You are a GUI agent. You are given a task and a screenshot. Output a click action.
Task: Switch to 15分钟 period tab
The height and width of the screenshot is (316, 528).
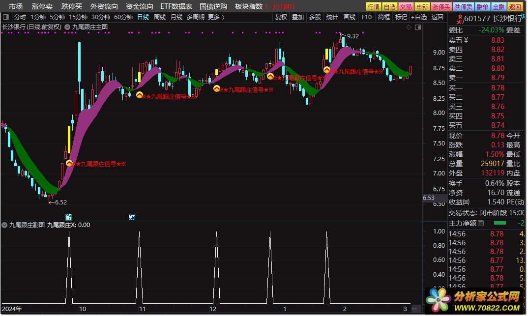[x=78, y=17]
